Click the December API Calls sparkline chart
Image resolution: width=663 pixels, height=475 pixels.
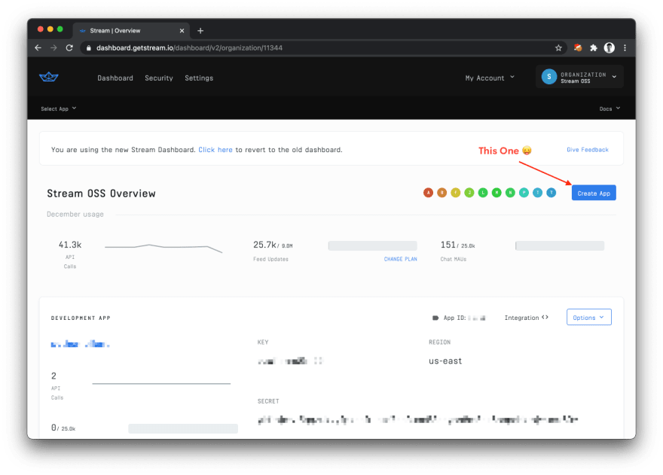163,248
